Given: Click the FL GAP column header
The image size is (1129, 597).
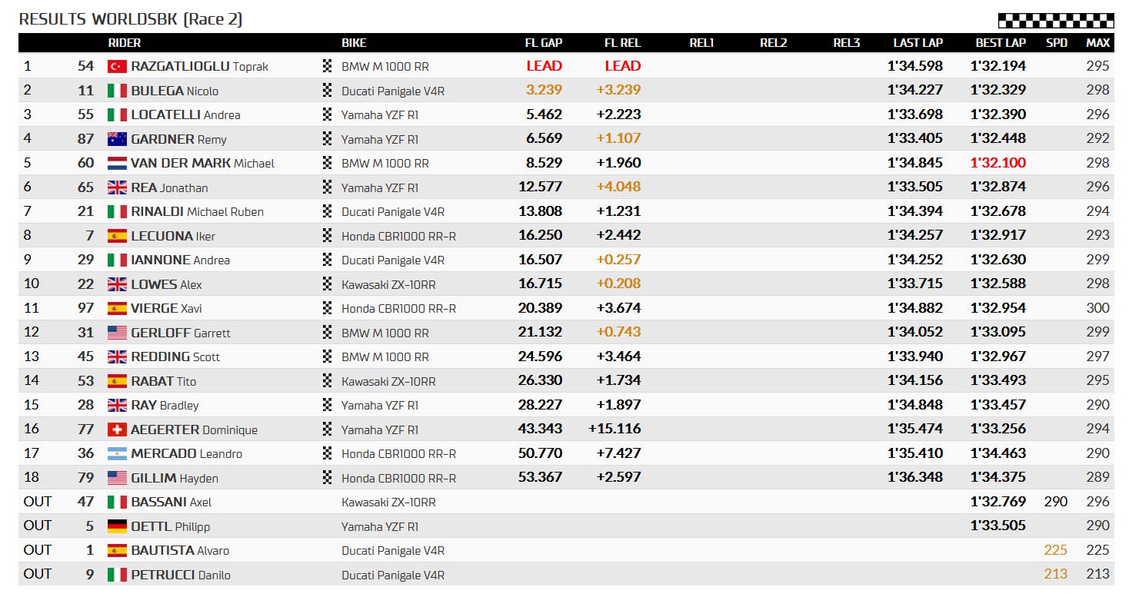Looking at the screenshot, I should 543,43.
